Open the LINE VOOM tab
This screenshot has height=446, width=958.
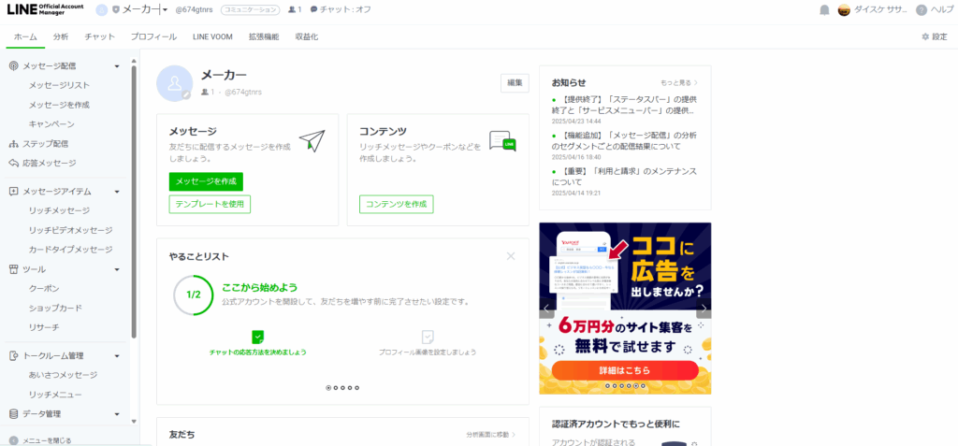click(212, 36)
